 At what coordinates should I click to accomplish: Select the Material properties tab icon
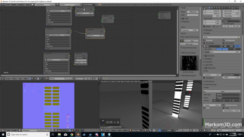click(x=230, y=8)
